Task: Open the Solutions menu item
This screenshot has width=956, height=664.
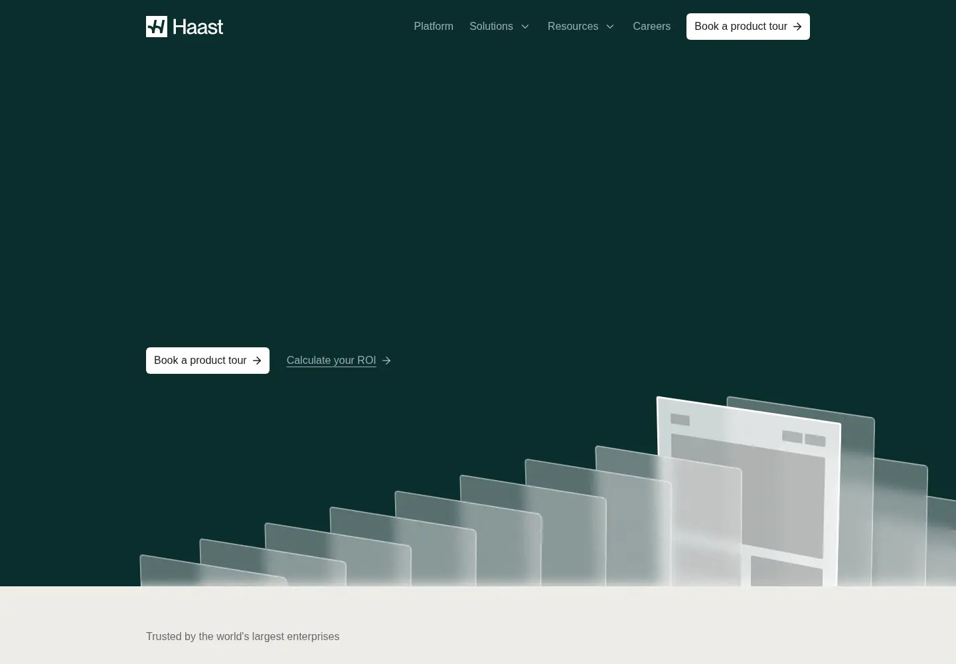Action: tap(491, 27)
